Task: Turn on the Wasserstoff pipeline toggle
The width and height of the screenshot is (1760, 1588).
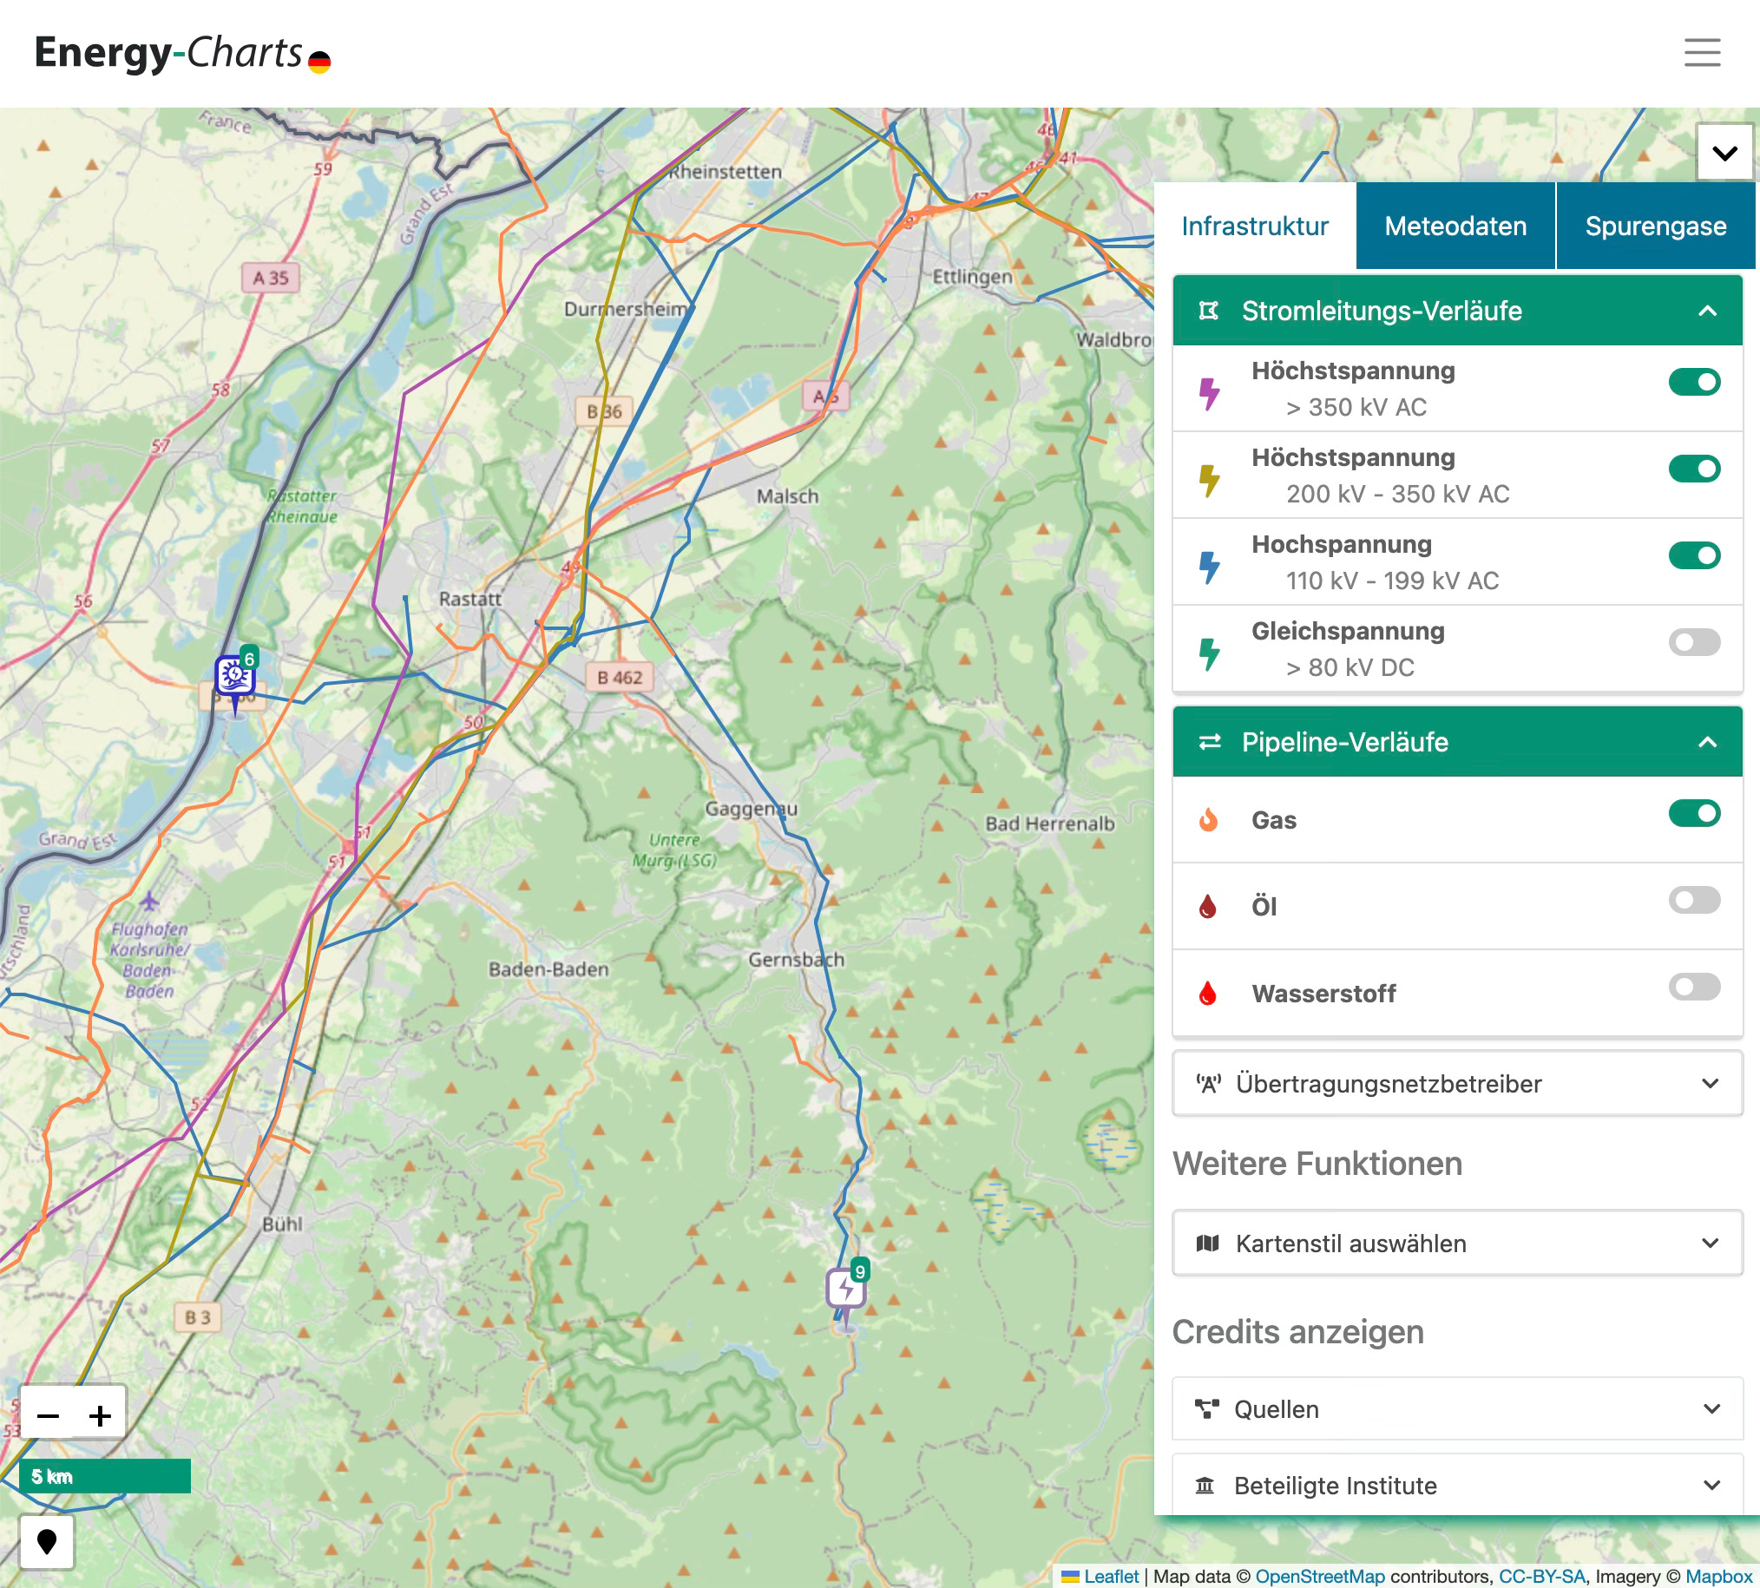Action: 1694,987
